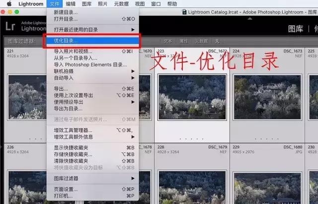Select photo thumbnail 229 DSC_1680
The height and width of the screenshot is (204, 318).
(267, 188)
